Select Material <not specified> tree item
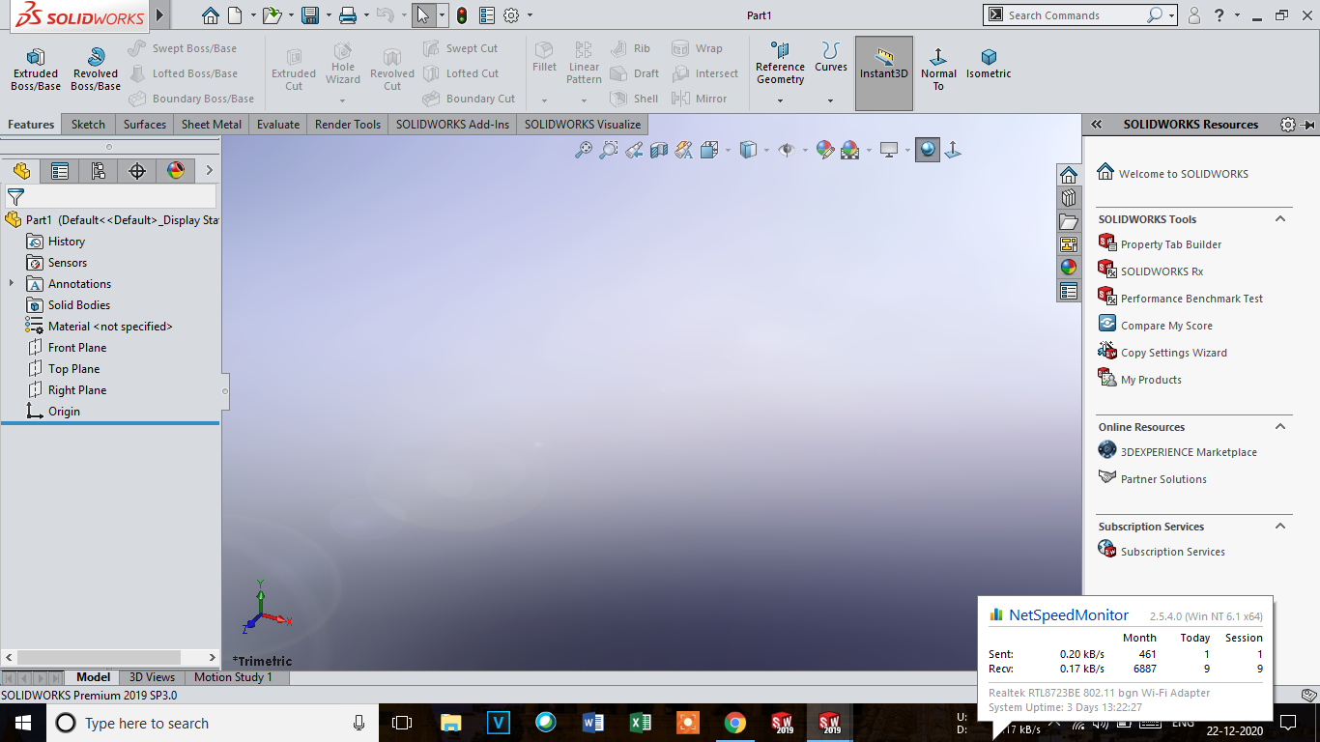1320x742 pixels. [x=110, y=327]
